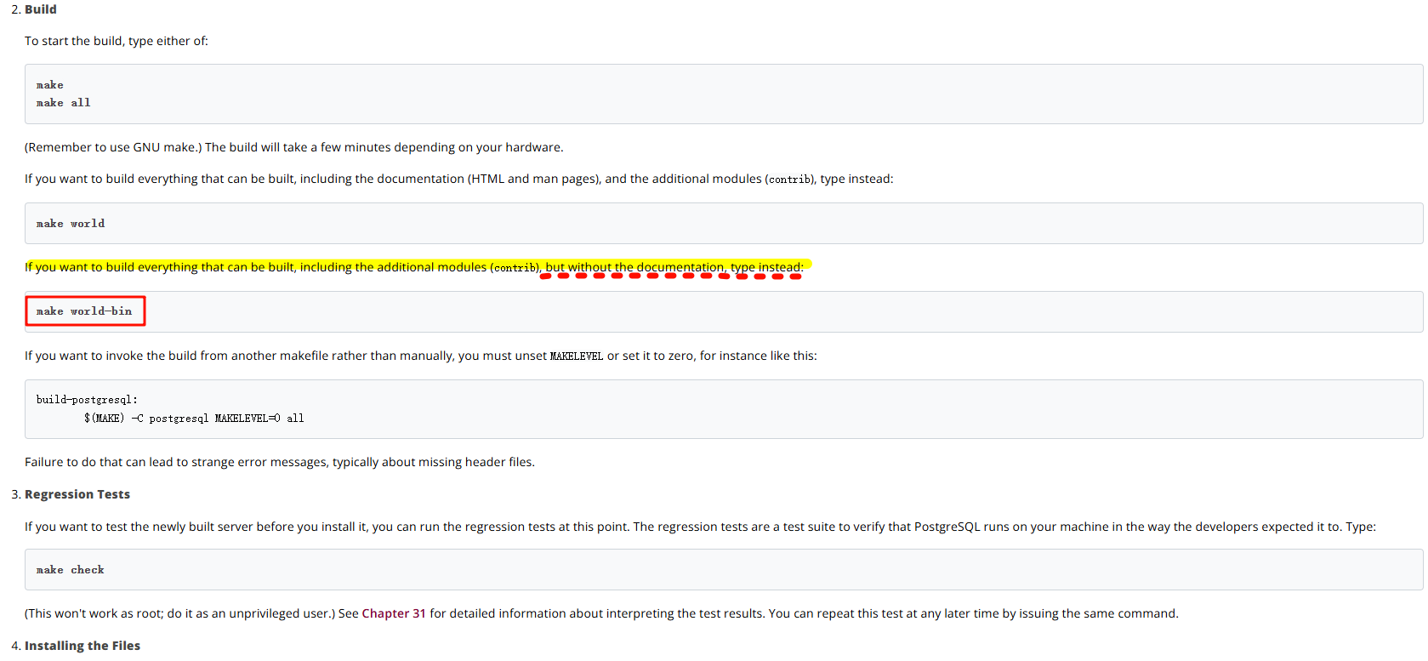Click the make world code block text
Viewport: 1428px width, 661px height.
[71, 224]
